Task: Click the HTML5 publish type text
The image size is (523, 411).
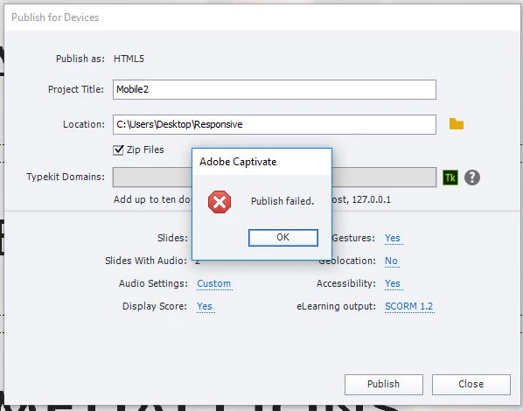Action: pyautogui.click(x=129, y=59)
